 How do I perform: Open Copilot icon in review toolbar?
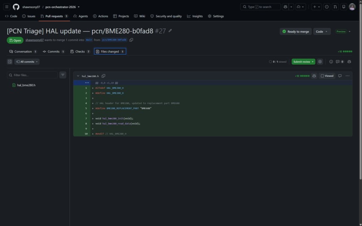pyautogui.click(x=349, y=62)
